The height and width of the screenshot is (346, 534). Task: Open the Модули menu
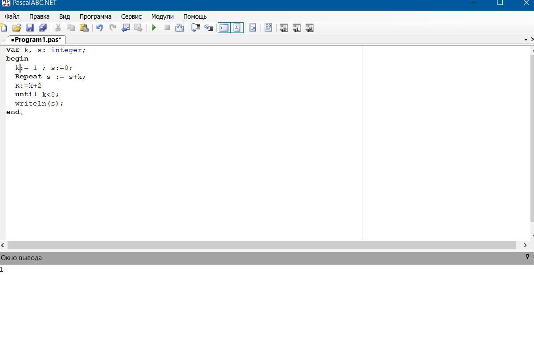tap(162, 16)
